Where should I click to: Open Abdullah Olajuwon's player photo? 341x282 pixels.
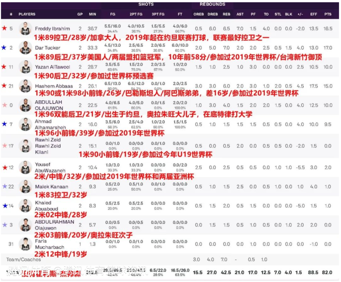25,105
